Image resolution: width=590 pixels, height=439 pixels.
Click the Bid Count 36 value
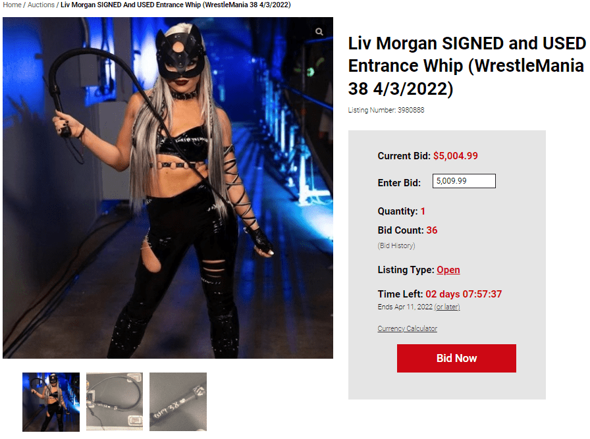[431, 230]
